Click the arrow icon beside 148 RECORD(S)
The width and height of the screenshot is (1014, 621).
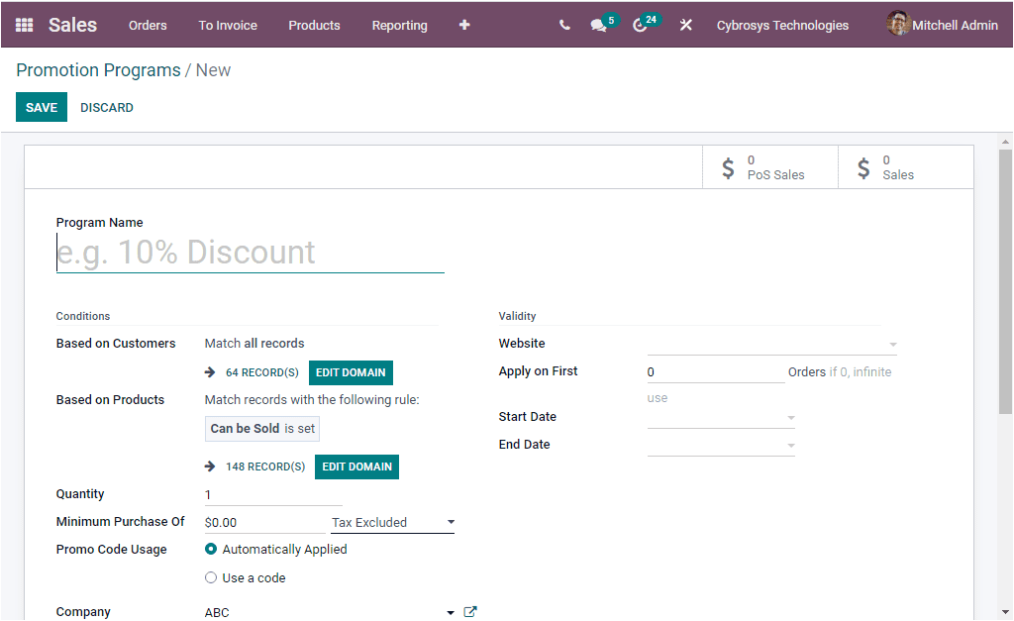pyautogui.click(x=209, y=466)
